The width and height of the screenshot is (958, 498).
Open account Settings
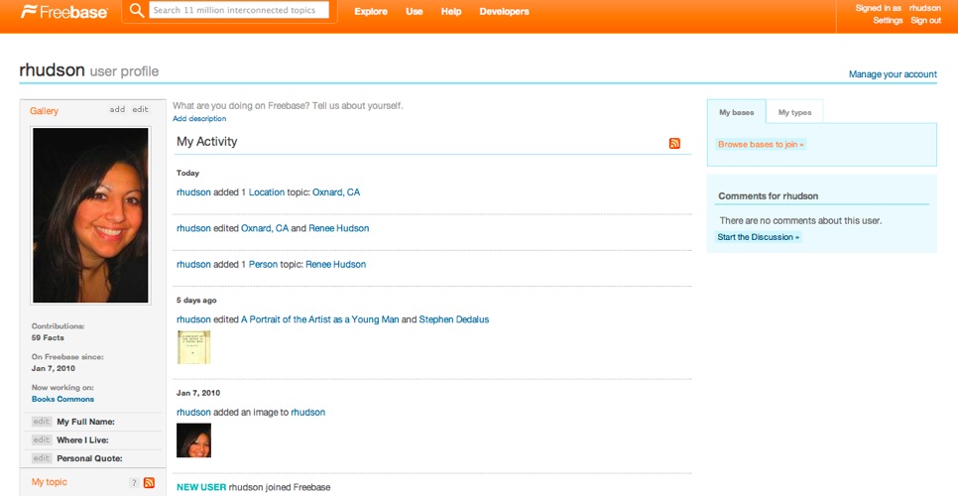coord(888,20)
